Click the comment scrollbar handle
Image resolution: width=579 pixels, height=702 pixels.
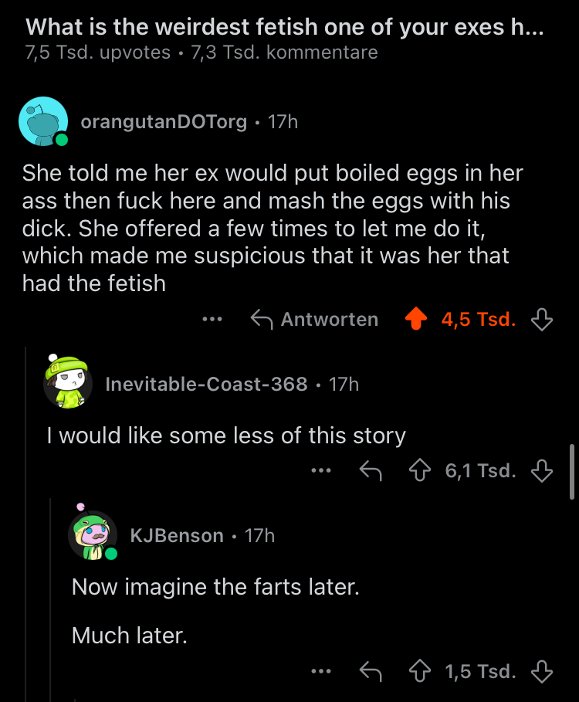point(572,471)
